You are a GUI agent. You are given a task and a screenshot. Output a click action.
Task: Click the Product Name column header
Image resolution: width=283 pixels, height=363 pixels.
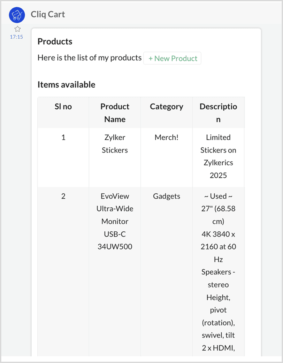(115, 112)
